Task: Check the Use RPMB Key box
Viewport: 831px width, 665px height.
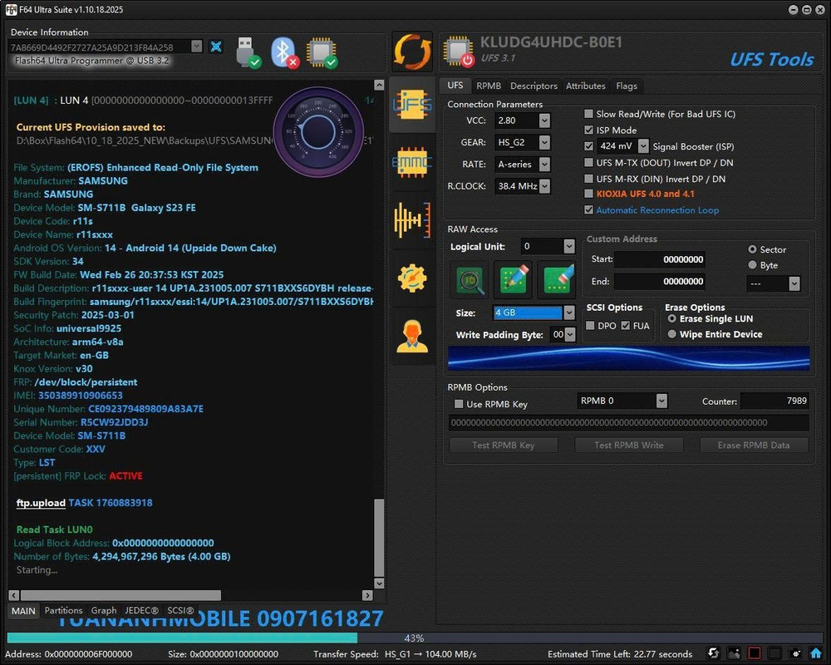Action: point(459,404)
